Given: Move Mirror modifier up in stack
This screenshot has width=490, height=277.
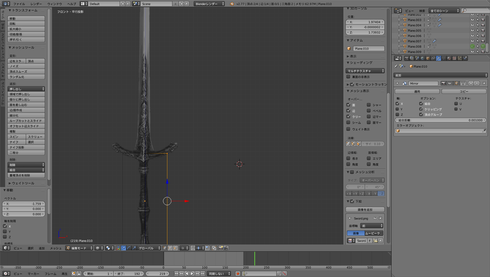Looking at the screenshot, I should tap(471, 83).
